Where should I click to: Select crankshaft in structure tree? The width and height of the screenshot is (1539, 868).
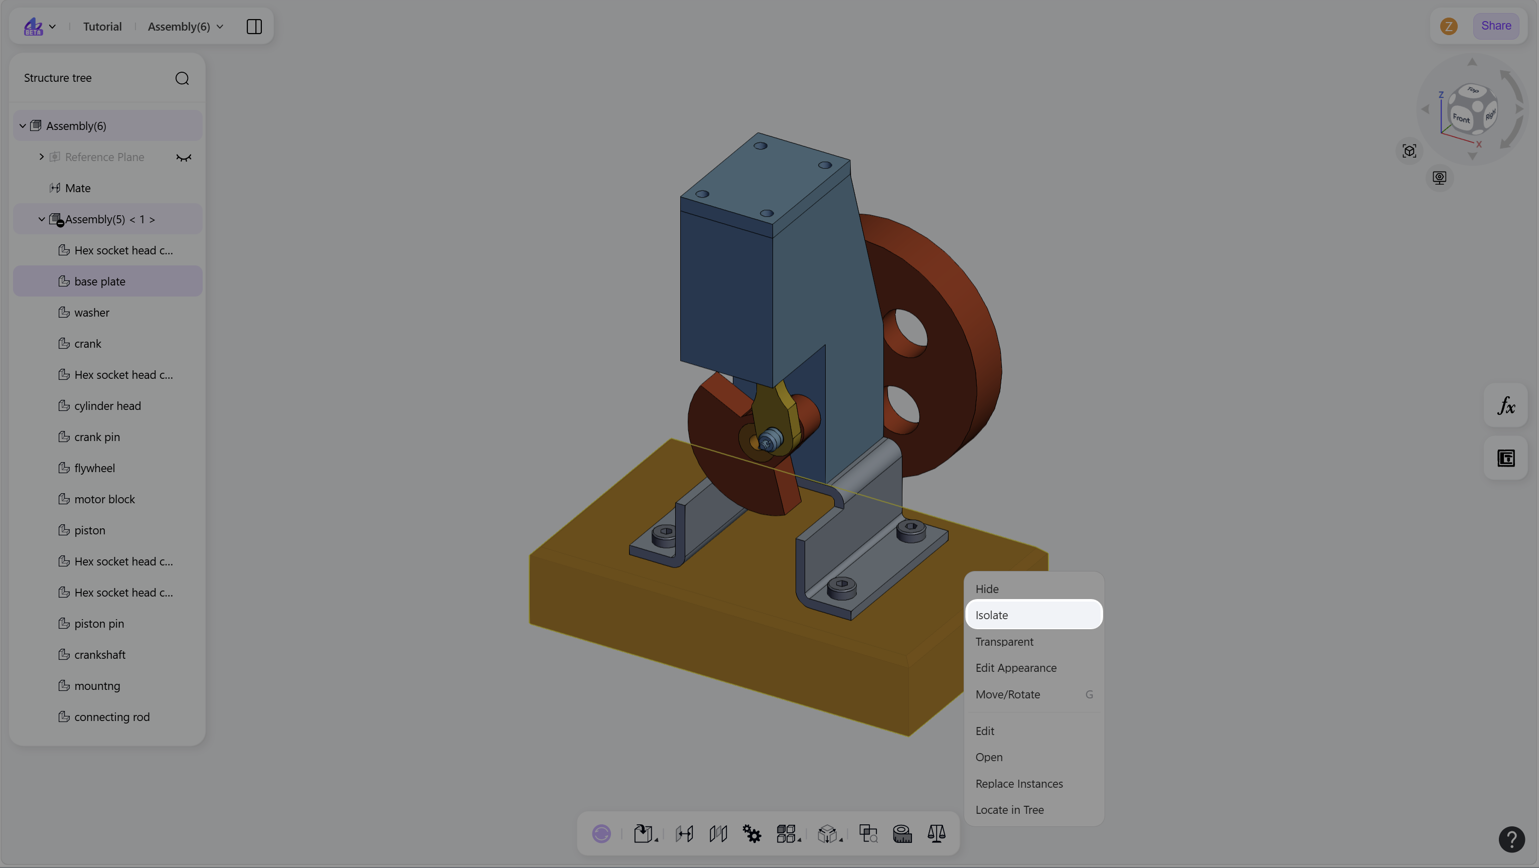(107, 655)
